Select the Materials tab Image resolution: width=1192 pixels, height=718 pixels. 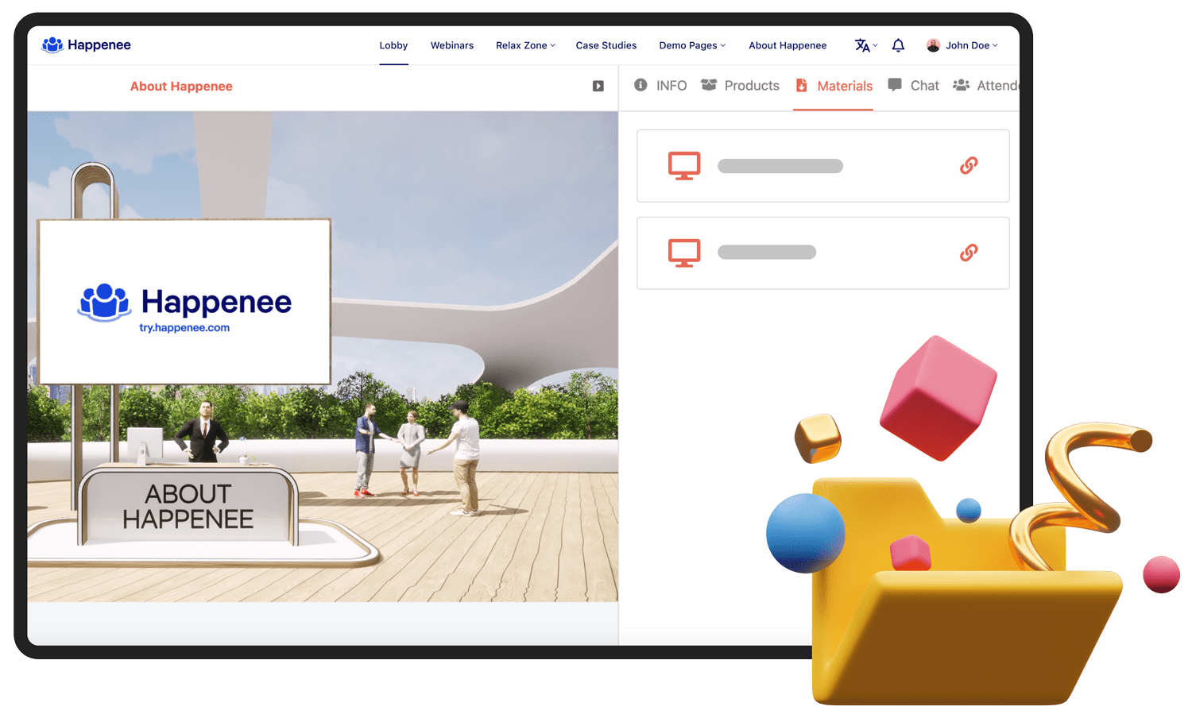pos(834,86)
